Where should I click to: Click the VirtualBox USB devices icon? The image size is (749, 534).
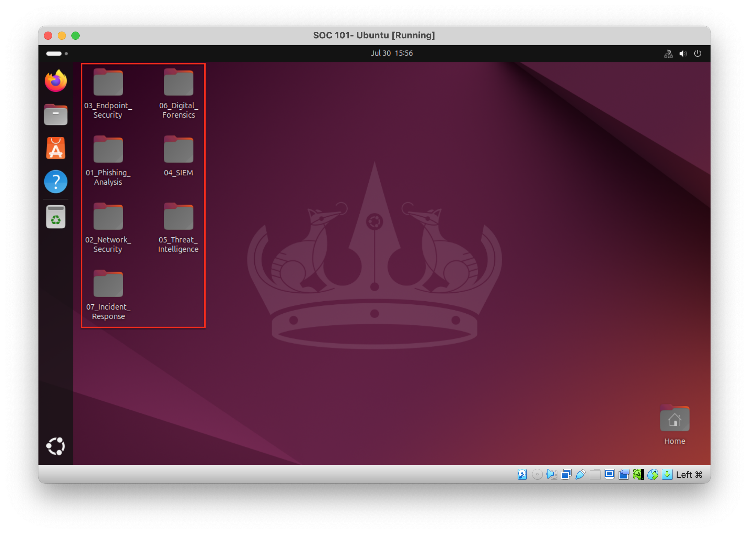(x=580, y=474)
